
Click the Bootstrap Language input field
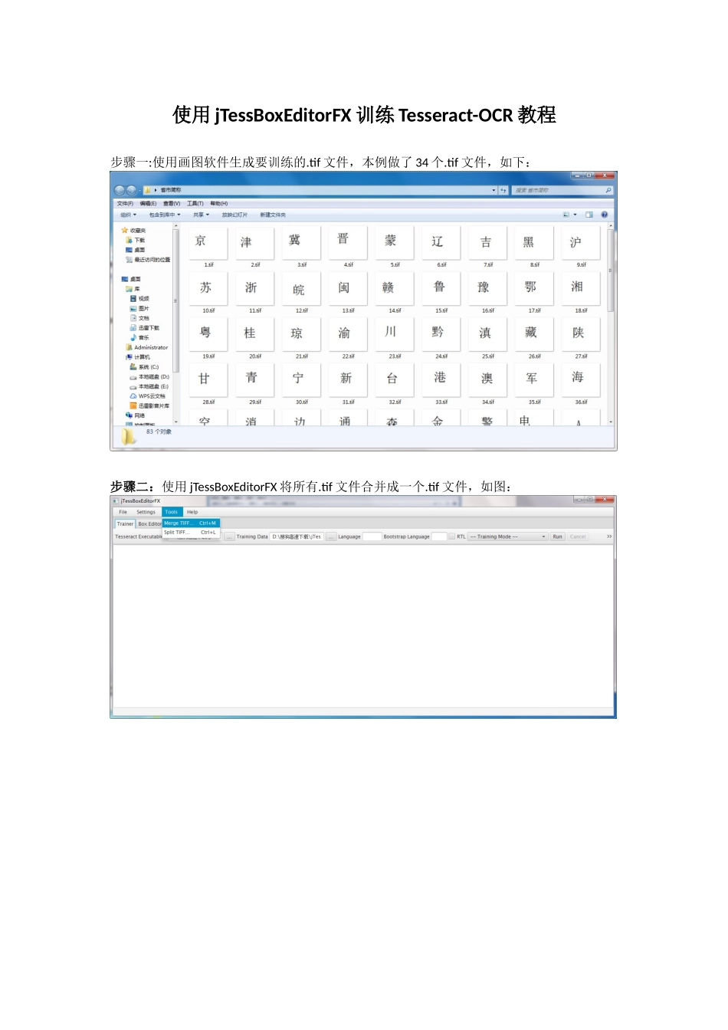click(x=439, y=536)
